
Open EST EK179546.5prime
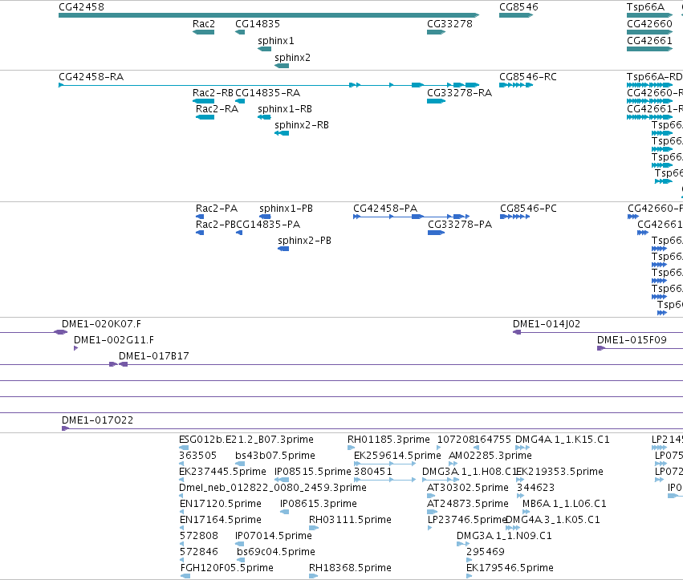[510, 568]
